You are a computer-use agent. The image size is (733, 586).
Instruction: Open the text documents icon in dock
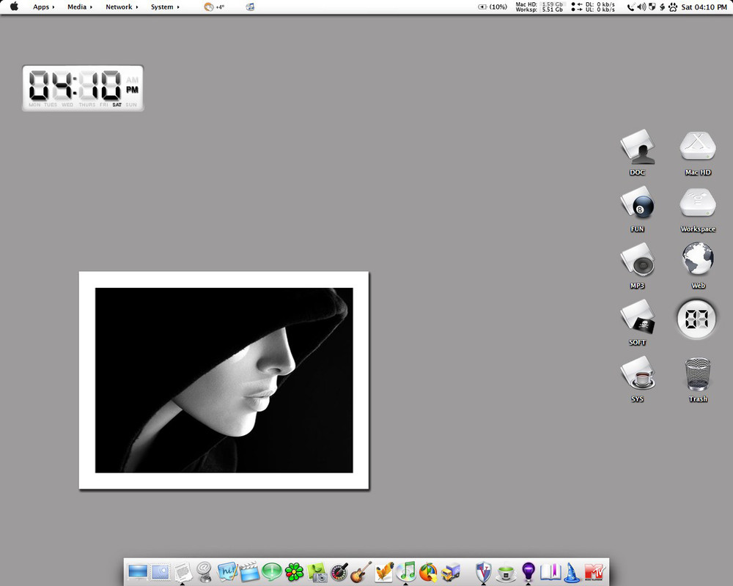(183, 572)
